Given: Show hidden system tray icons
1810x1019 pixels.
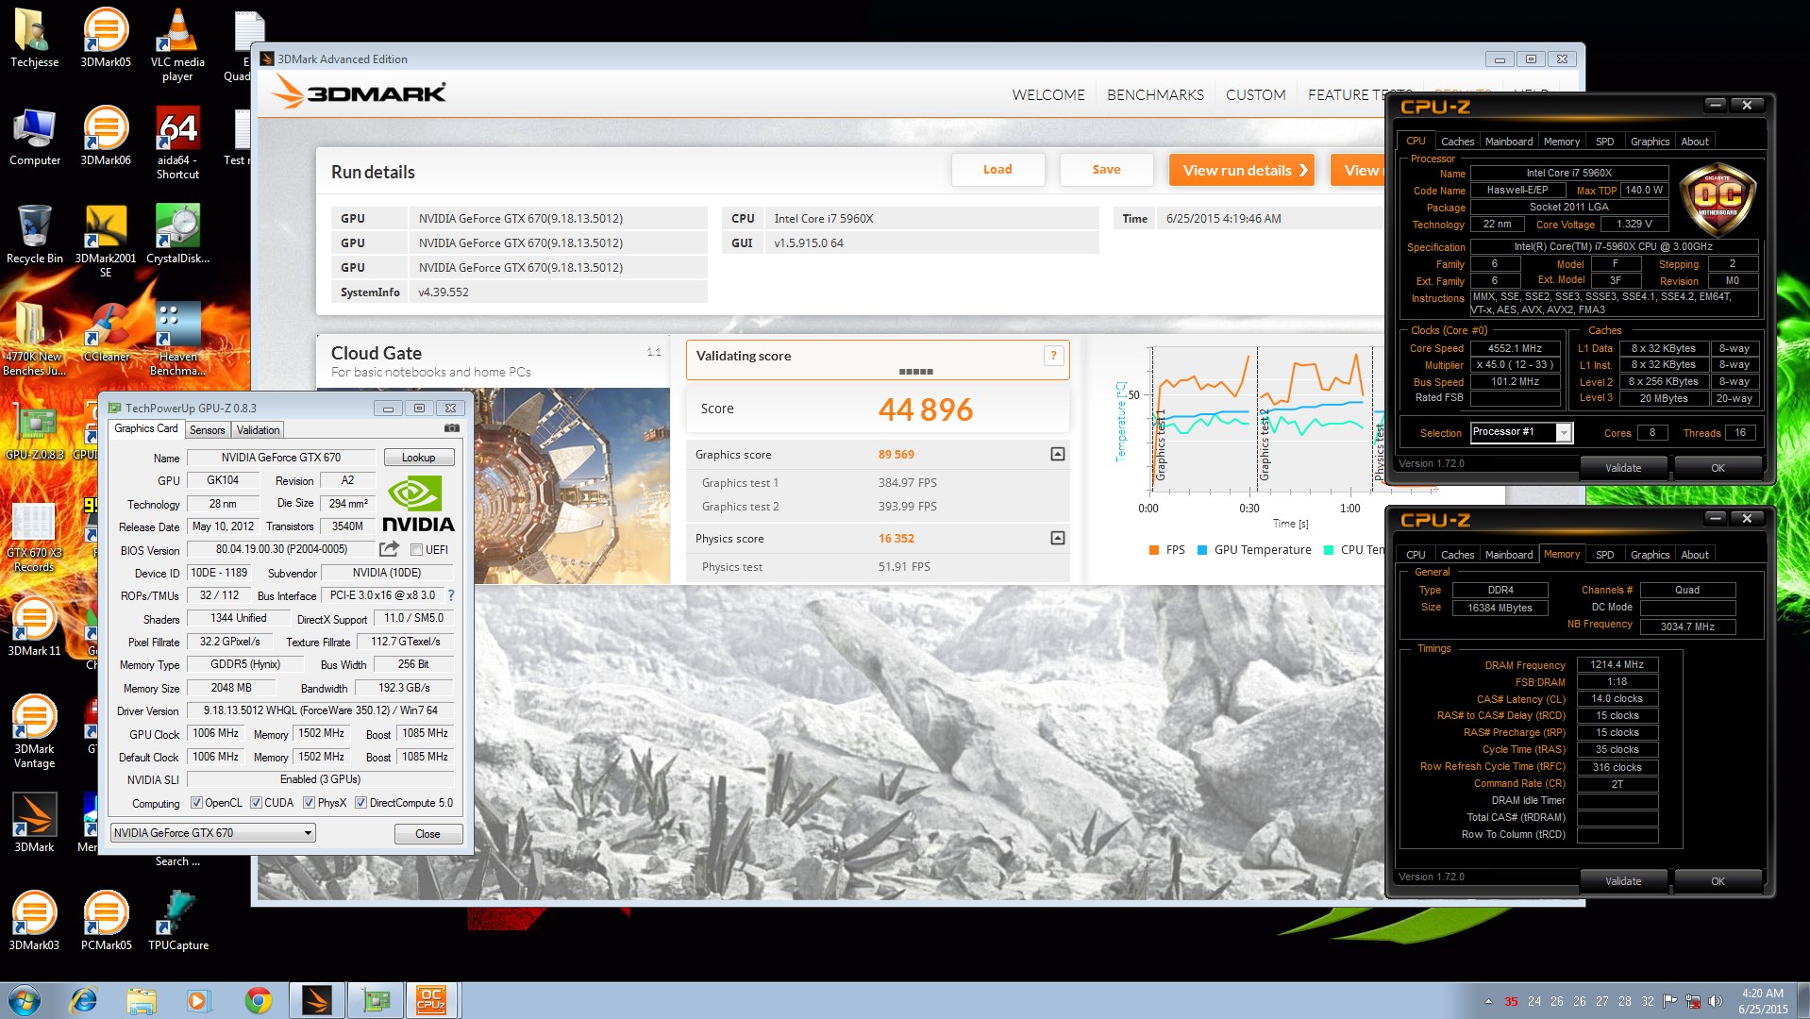Looking at the screenshot, I should [1488, 1002].
